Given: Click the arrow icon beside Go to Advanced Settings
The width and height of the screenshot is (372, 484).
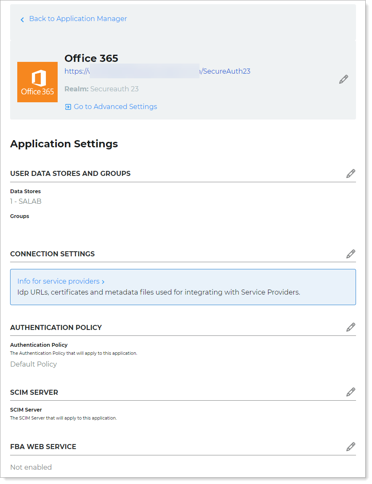Looking at the screenshot, I should pyautogui.click(x=68, y=107).
